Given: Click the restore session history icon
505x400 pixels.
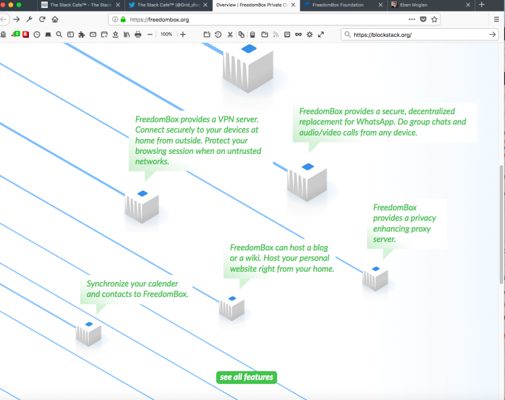Looking at the screenshot, I should coord(218,34).
